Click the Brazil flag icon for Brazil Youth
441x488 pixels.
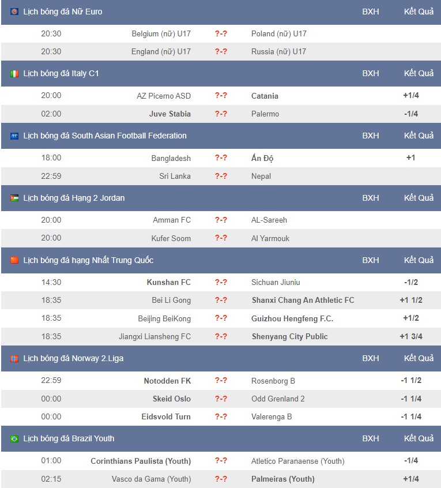coord(14,439)
